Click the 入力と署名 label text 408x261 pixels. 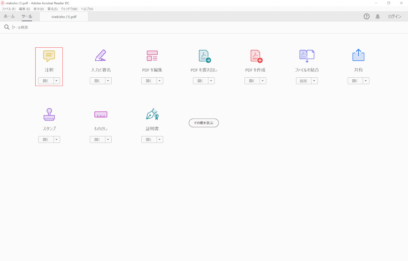pos(101,70)
